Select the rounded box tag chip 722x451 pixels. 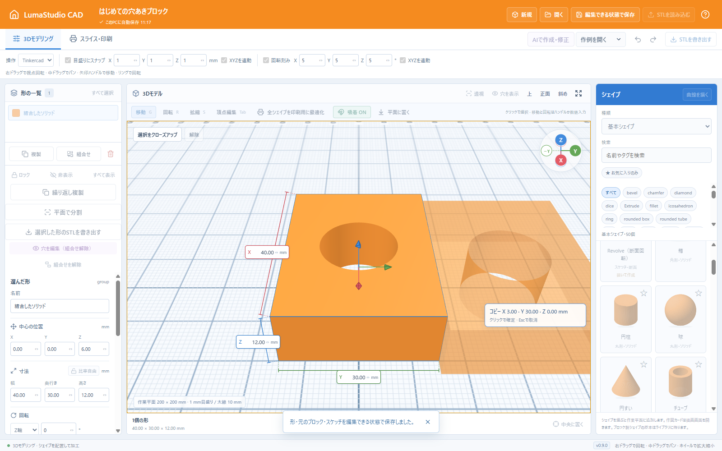pyautogui.click(x=636, y=219)
